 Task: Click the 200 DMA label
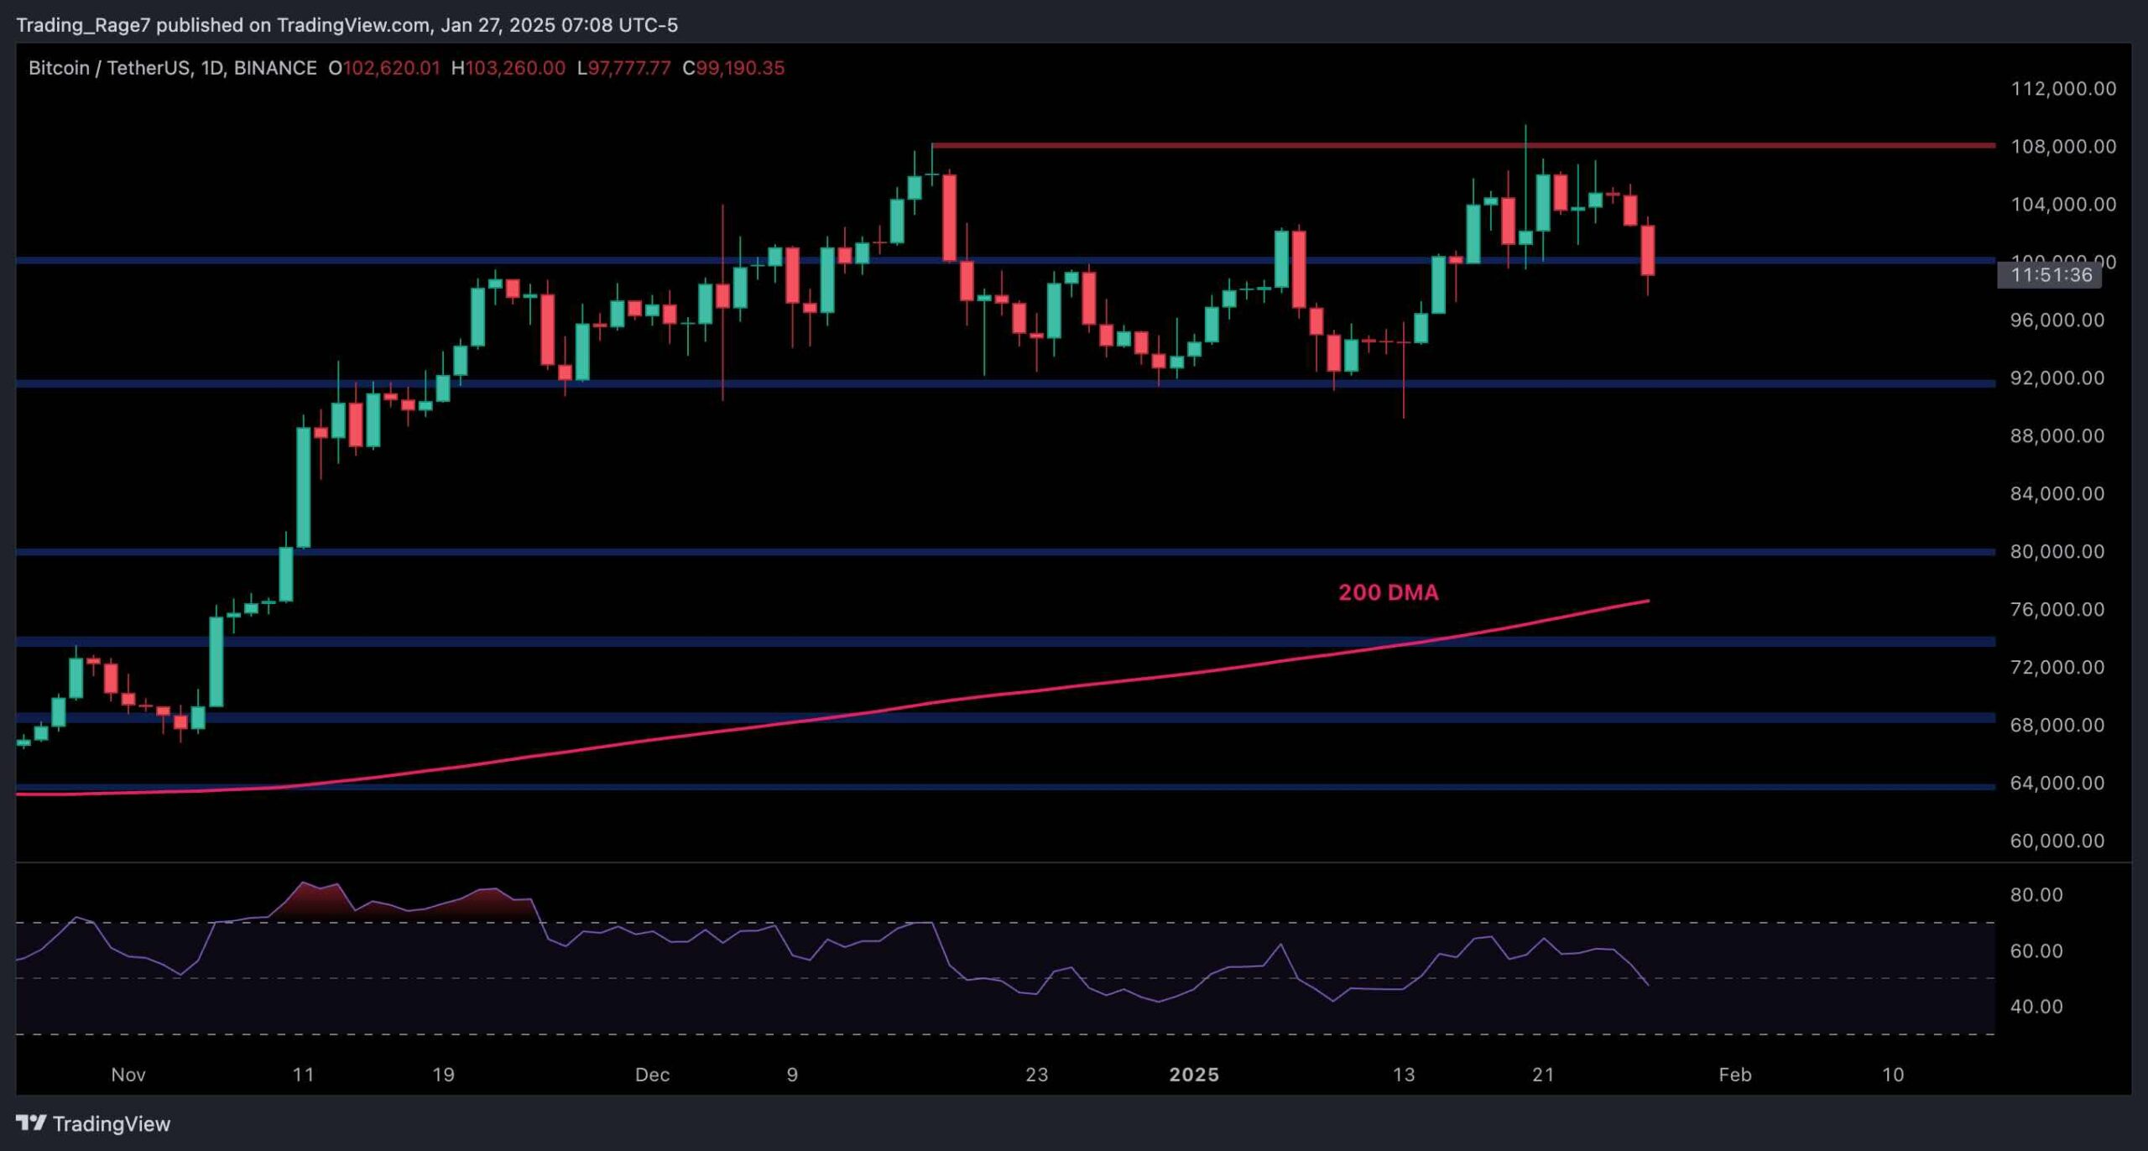click(1388, 592)
